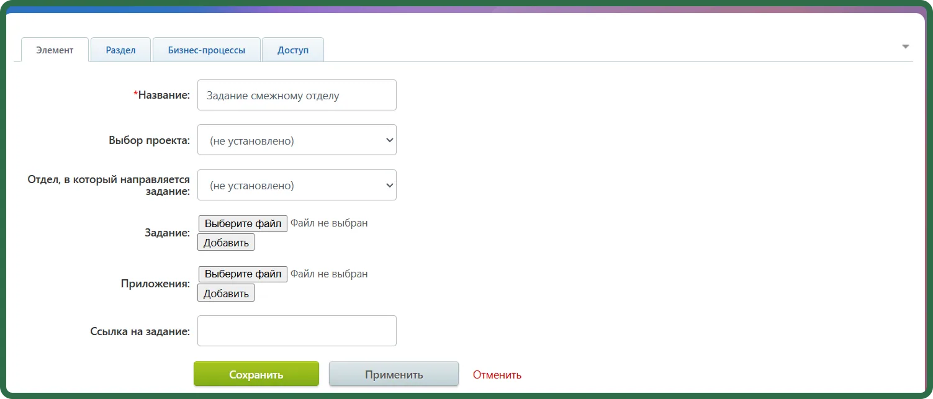The height and width of the screenshot is (399, 933).
Task: Choose a file for Приложения
Action: pos(243,274)
